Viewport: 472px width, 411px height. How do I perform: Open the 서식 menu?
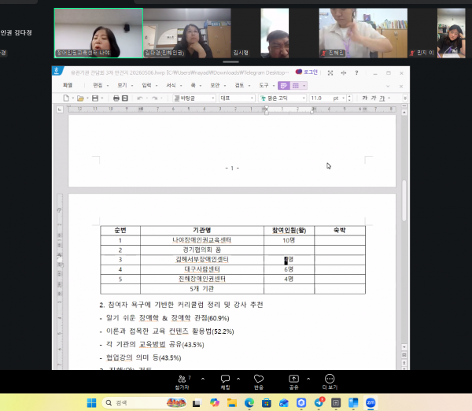coord(171,85)
